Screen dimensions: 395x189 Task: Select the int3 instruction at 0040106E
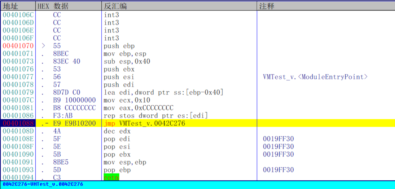pyautogui.click(x=112, y=30)
